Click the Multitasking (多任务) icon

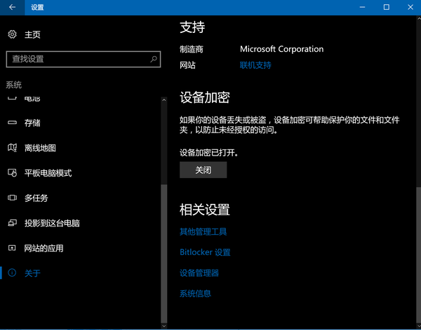coord(12,198)
